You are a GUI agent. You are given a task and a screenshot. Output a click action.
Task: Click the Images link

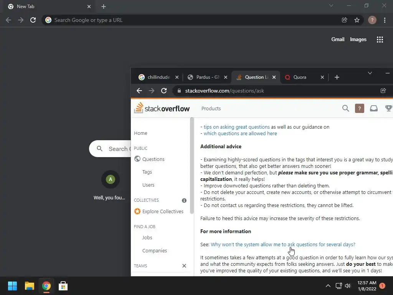click(358, 40)
